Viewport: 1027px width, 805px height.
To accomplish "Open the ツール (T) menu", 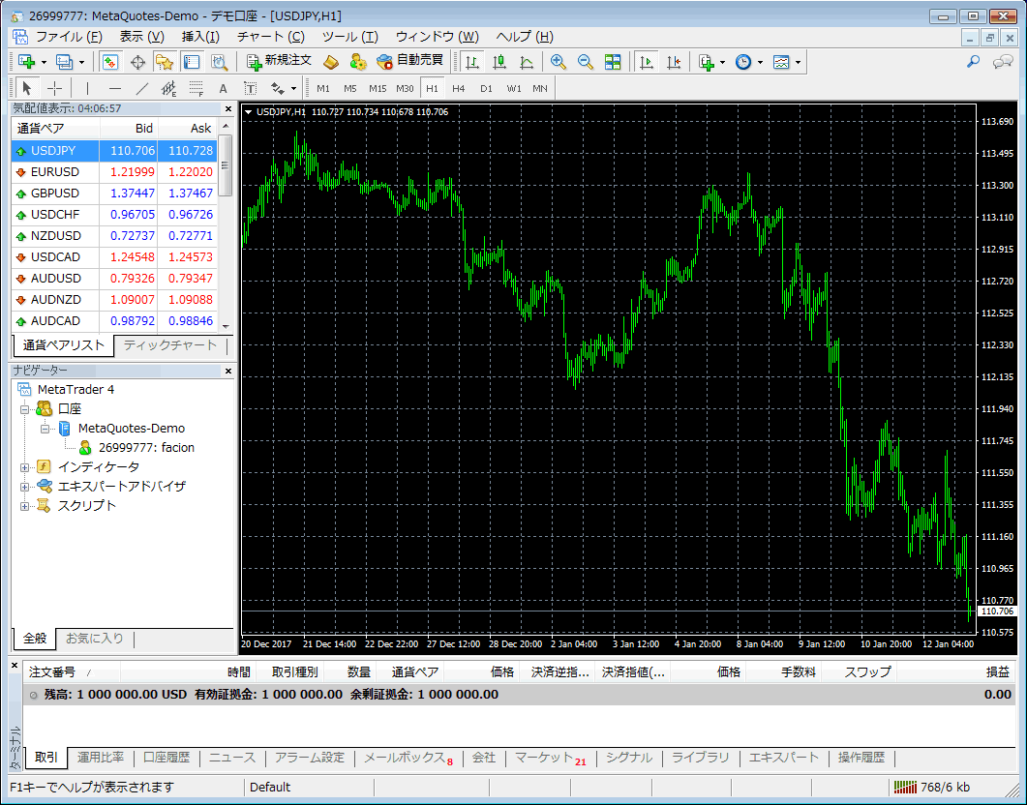I will (349, 37).
